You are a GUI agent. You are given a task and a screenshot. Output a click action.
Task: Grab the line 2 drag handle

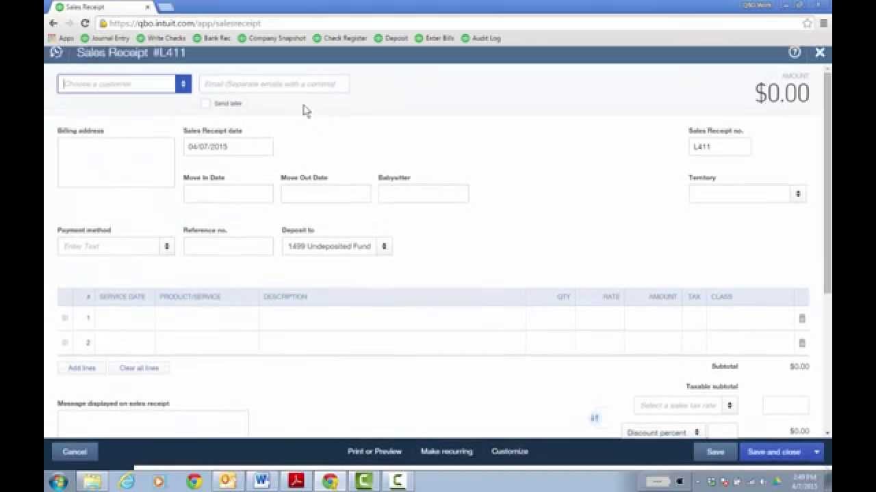66,343
